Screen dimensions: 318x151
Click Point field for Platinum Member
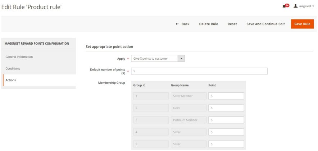tap(226, 120)
